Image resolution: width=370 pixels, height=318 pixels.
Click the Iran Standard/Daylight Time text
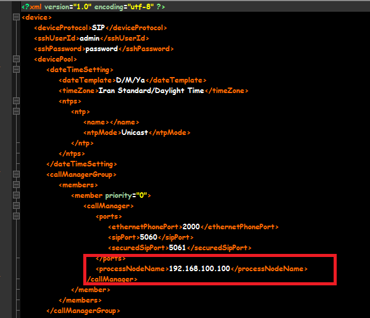coord(152,91)
